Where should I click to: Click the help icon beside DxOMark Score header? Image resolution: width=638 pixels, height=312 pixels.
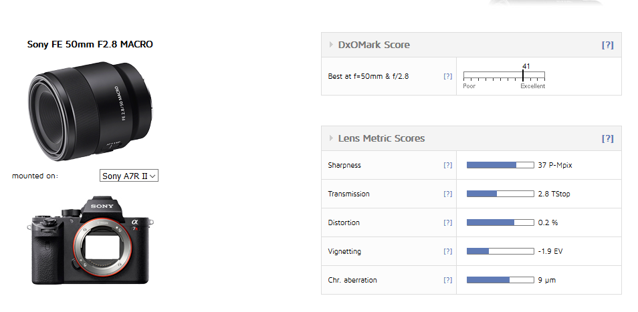tap(607, 45)
